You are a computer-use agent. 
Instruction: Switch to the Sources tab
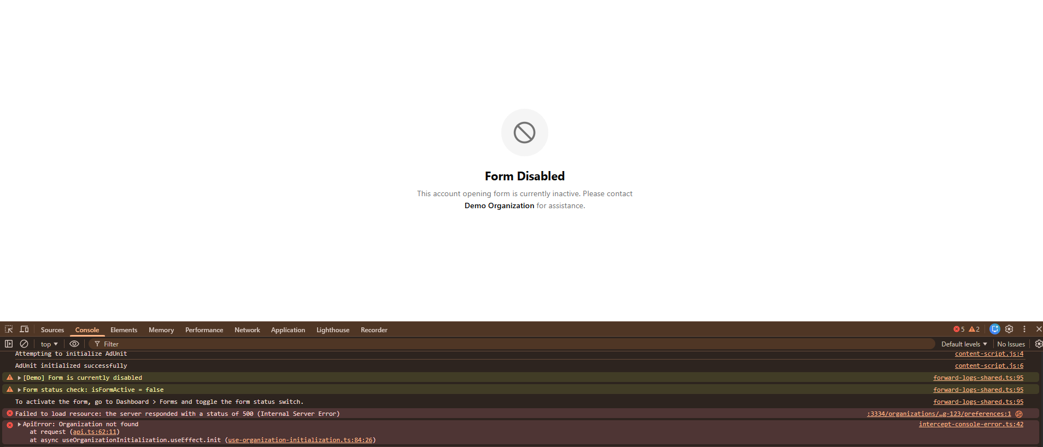52,330
